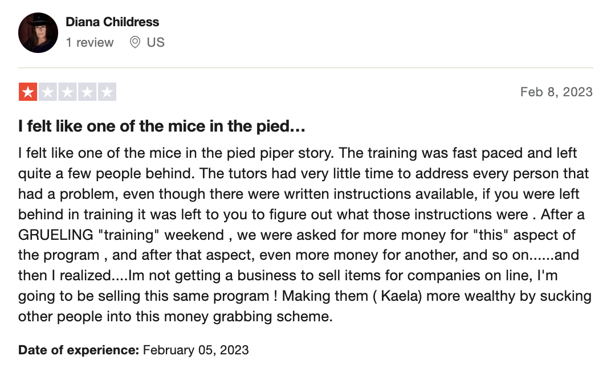Click the filled red first star

click(x=28, y=92)
